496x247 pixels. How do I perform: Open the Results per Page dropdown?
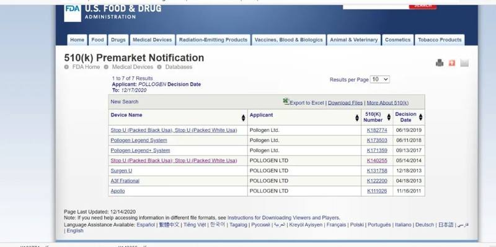380,79
